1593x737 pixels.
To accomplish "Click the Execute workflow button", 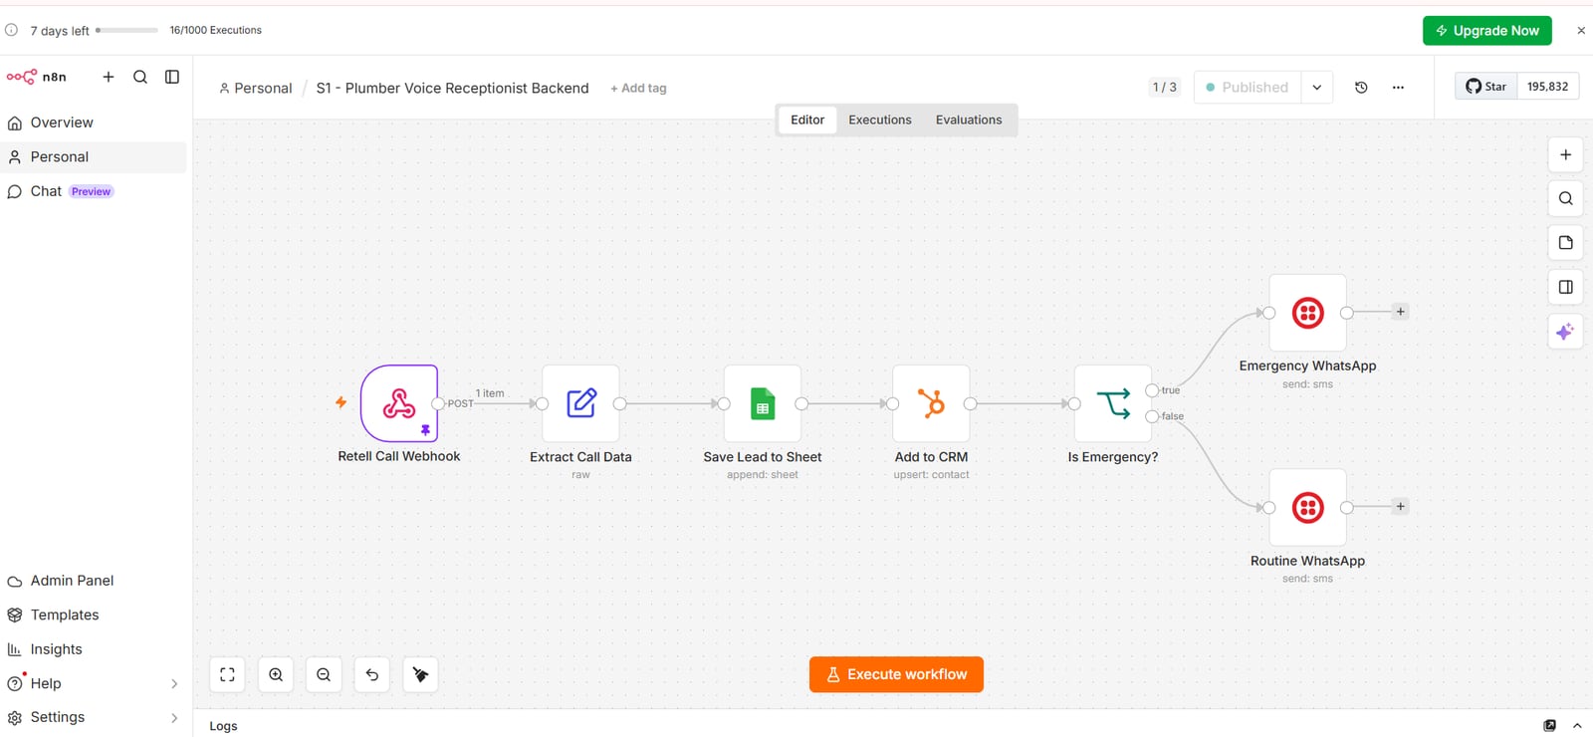I will coord(896,674).
